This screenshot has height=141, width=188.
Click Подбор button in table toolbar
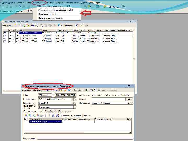pyautogui.click(x=78, y=116)
